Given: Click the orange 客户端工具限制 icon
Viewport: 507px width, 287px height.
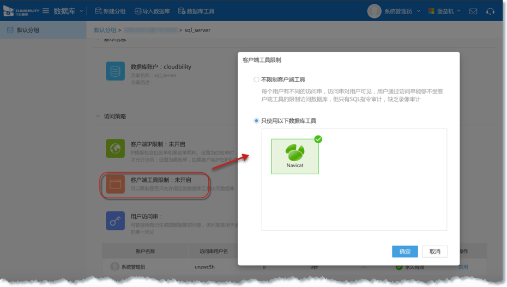Looking at the screenshot, I should pyautogui.click(x=115, y=184).
